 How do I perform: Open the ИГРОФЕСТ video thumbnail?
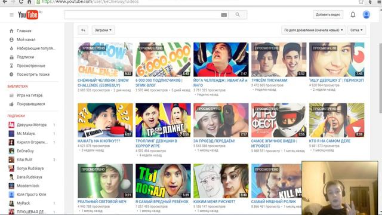[279, 120]
